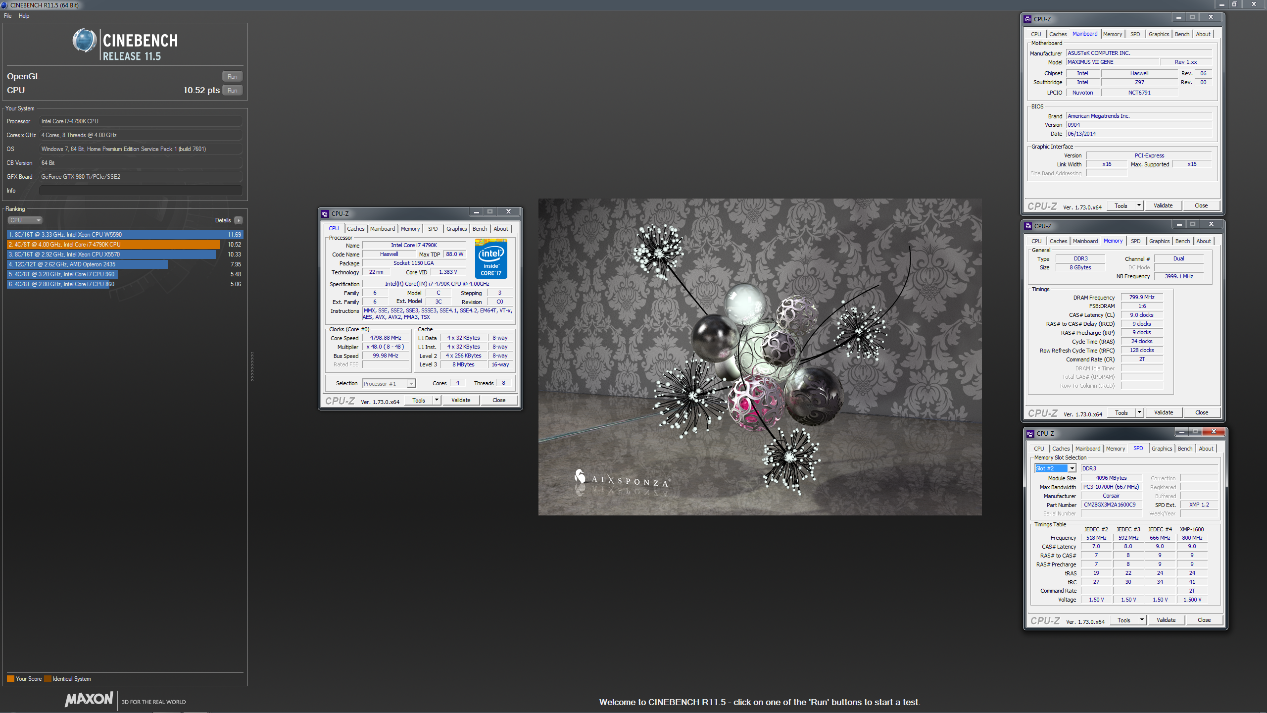Click the orange Your Score legend swatch

tap(10, 679)
